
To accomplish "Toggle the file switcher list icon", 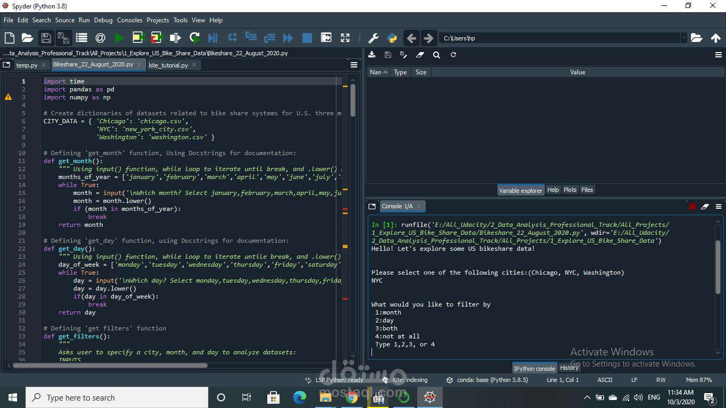I will coord(81,38).
